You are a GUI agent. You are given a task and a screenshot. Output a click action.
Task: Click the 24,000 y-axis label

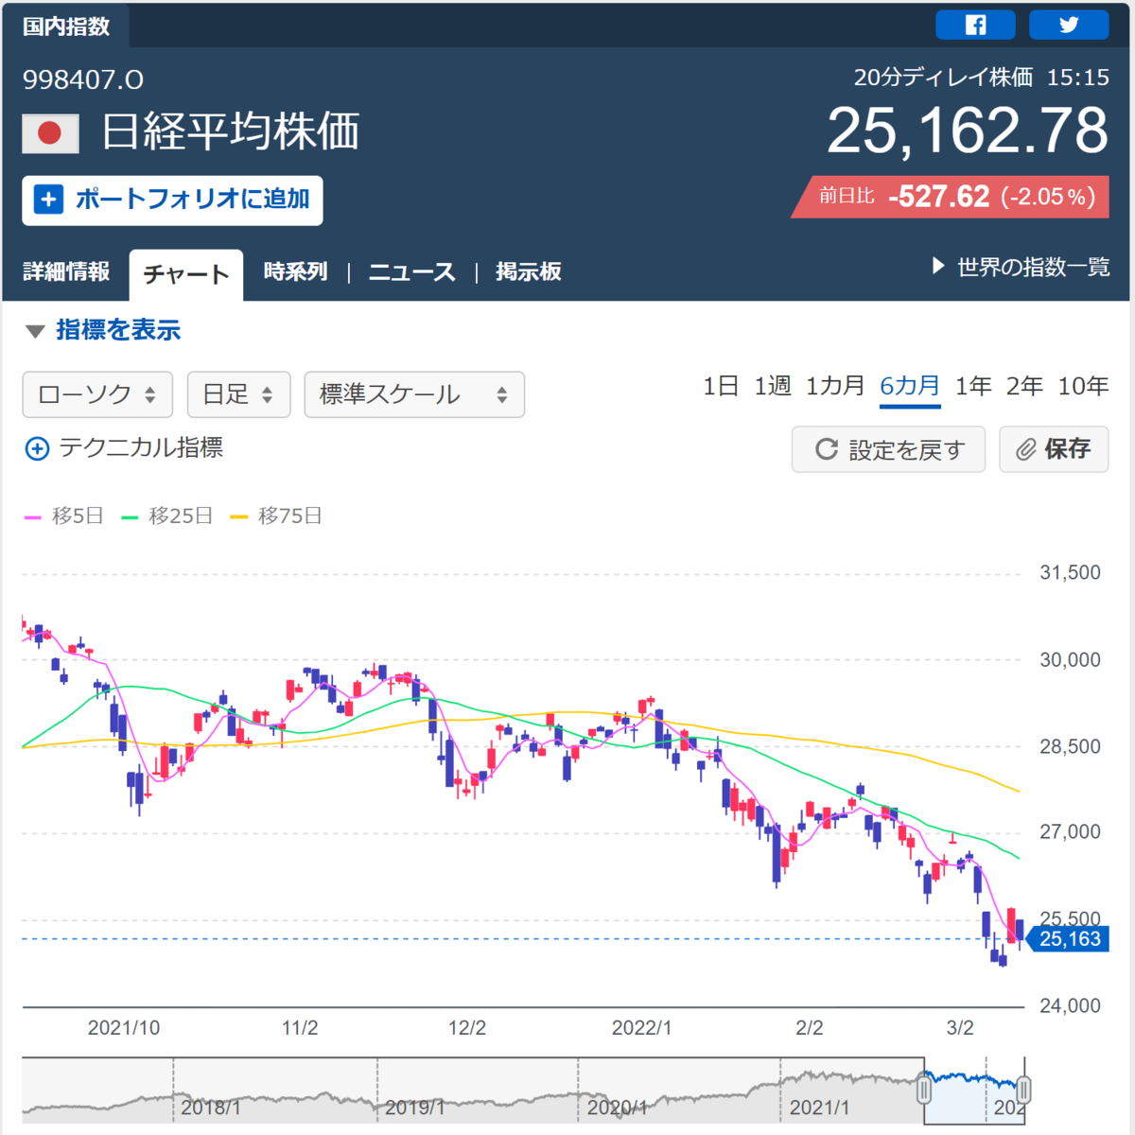[x=1070, y=1006]
